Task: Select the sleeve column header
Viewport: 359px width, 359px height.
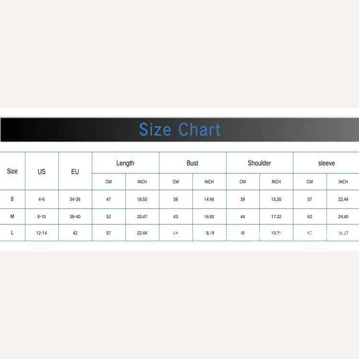Action: pos(326,163)
